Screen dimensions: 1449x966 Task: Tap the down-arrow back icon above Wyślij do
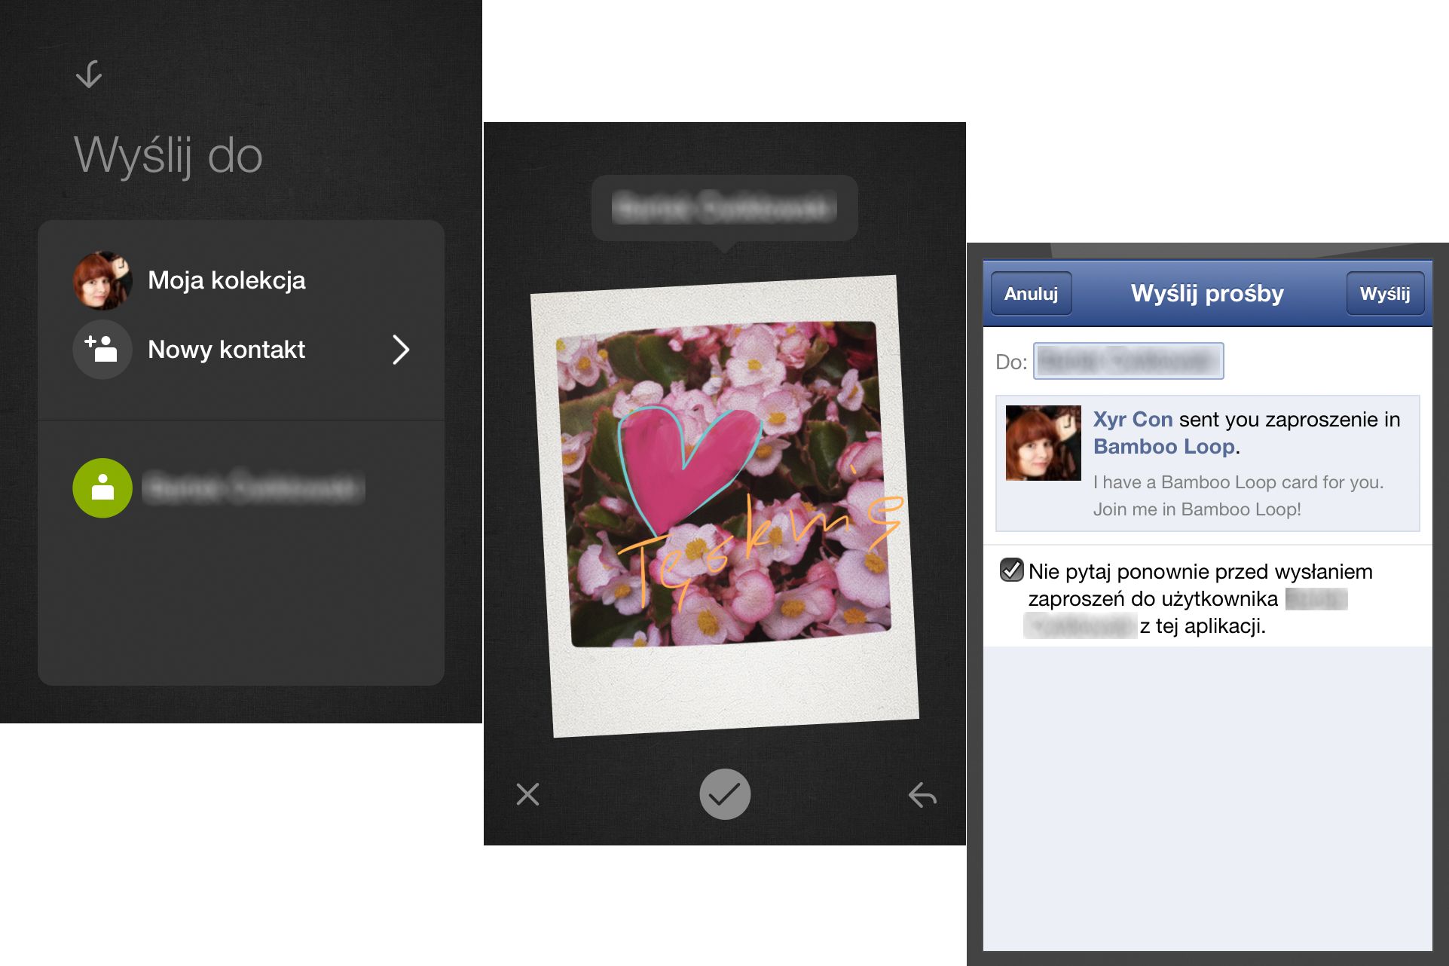coord(89,75)
